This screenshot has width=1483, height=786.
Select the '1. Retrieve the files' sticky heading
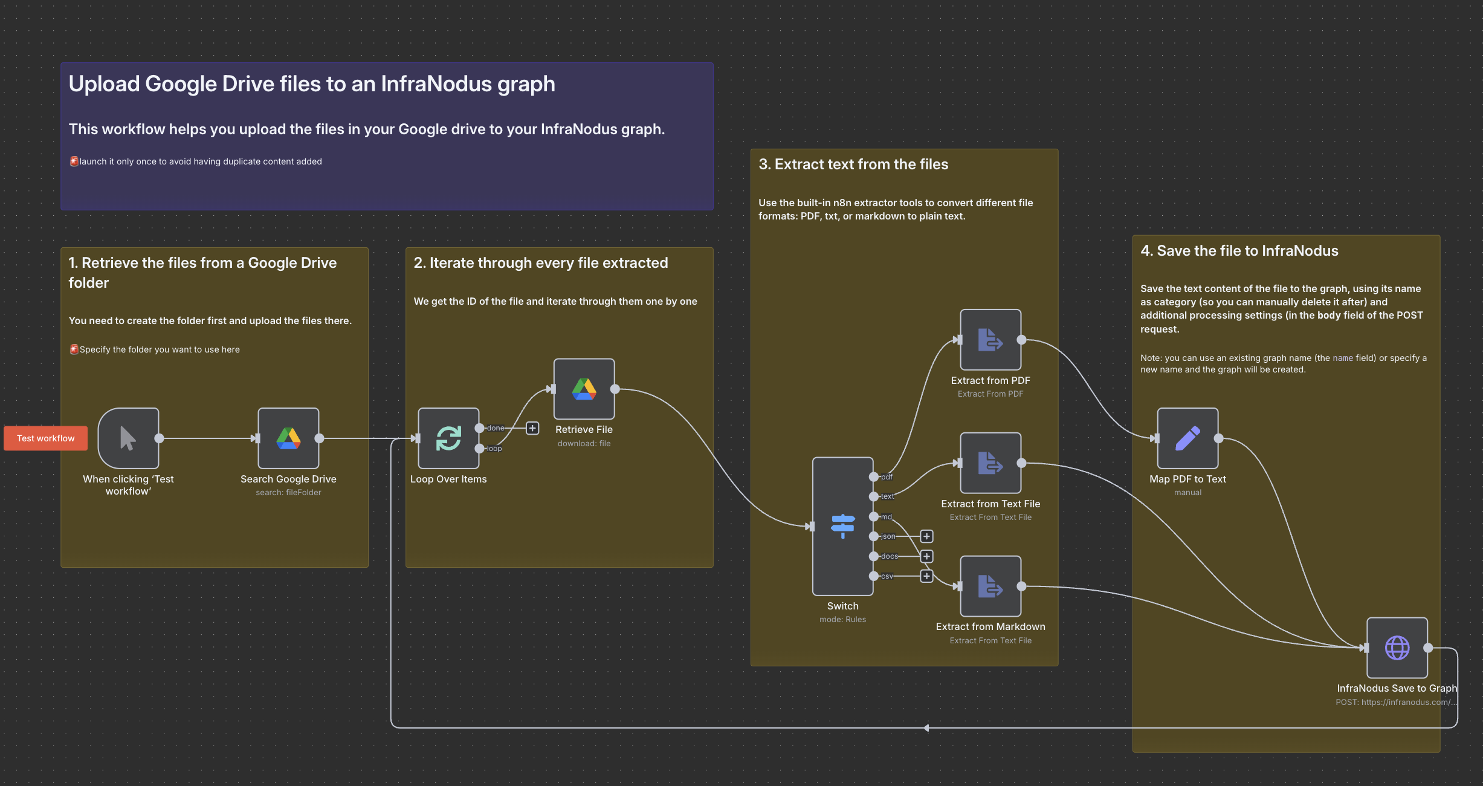pyautogui.click(x=202, y=273)
